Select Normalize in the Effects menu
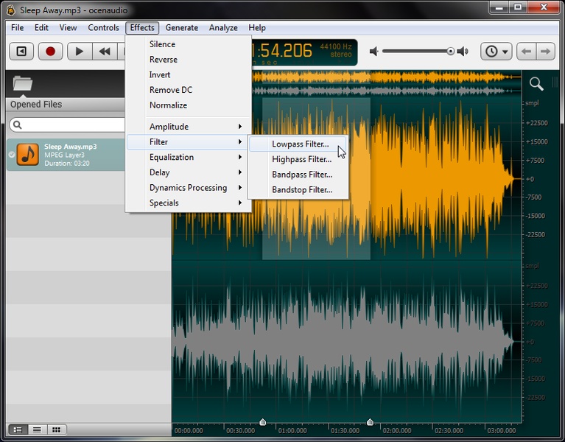 point(168,105)
